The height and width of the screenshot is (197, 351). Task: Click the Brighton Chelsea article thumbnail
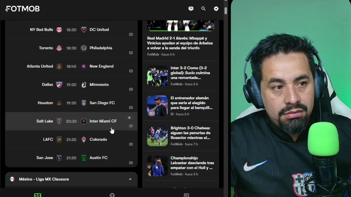coord(157,136)
